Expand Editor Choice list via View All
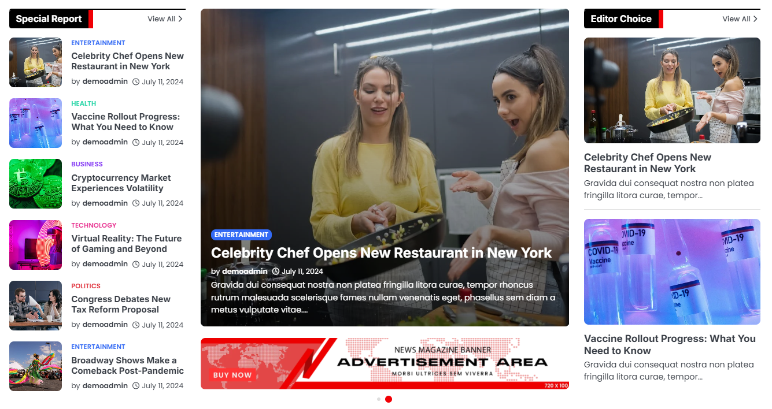Screen dimensions: 772x409 click(x=740, y=19)
